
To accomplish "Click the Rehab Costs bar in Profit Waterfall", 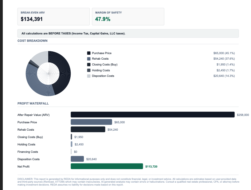I will 88,129.
